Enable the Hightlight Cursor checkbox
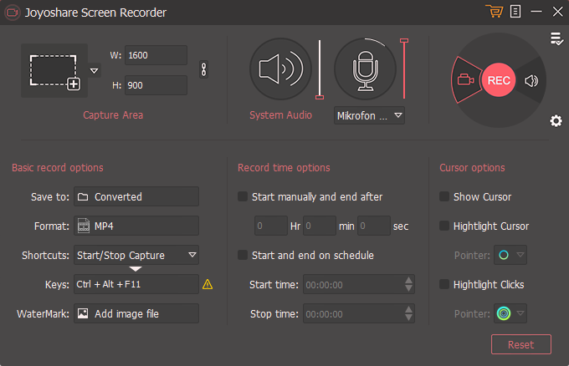569x366 pixels. coord(444,226)
